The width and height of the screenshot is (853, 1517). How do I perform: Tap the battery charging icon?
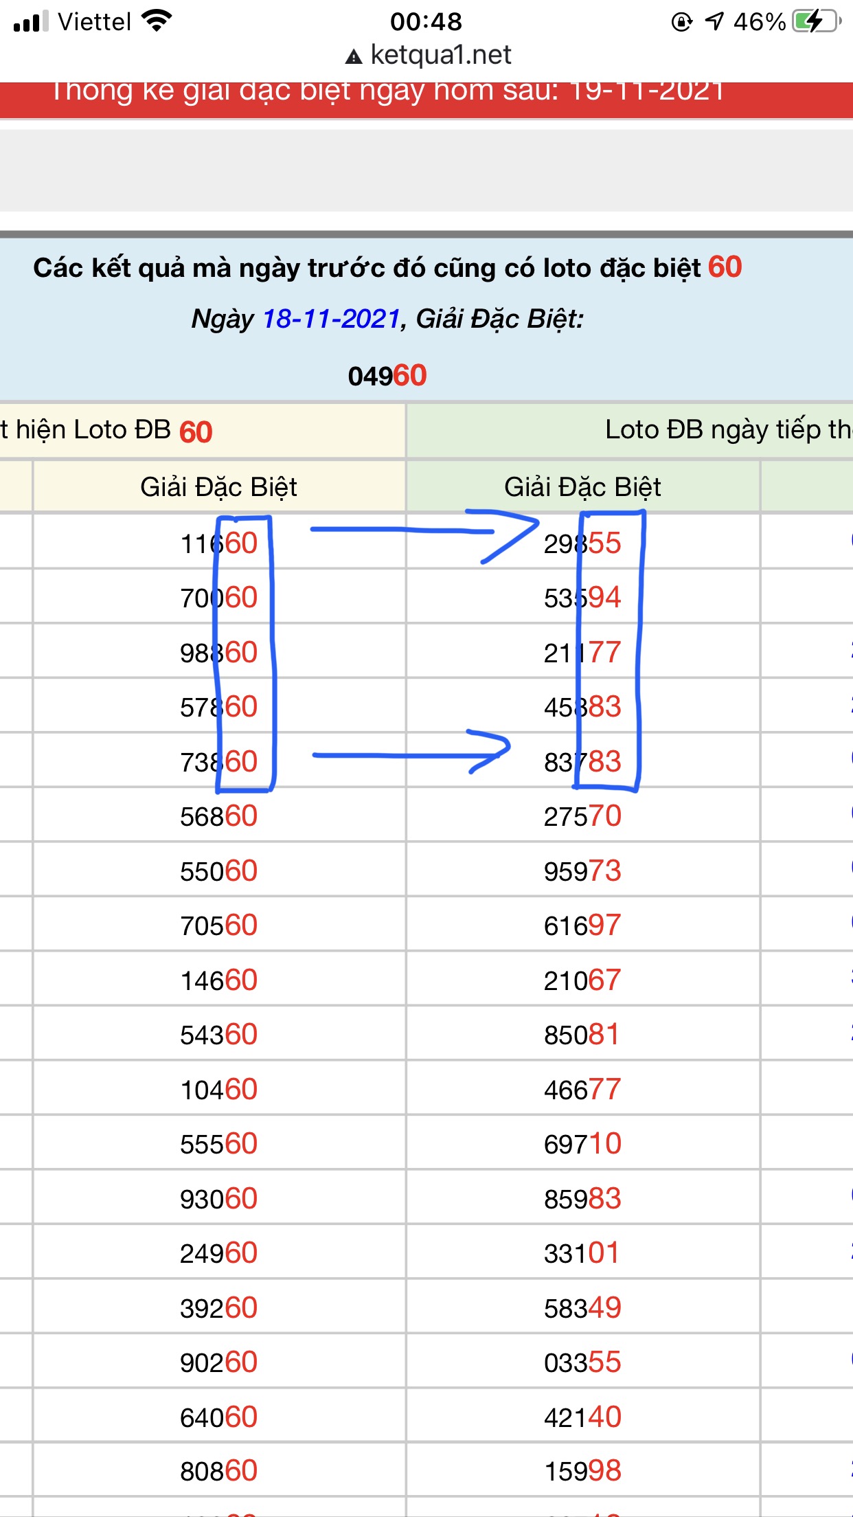click(x=816, y=21)
